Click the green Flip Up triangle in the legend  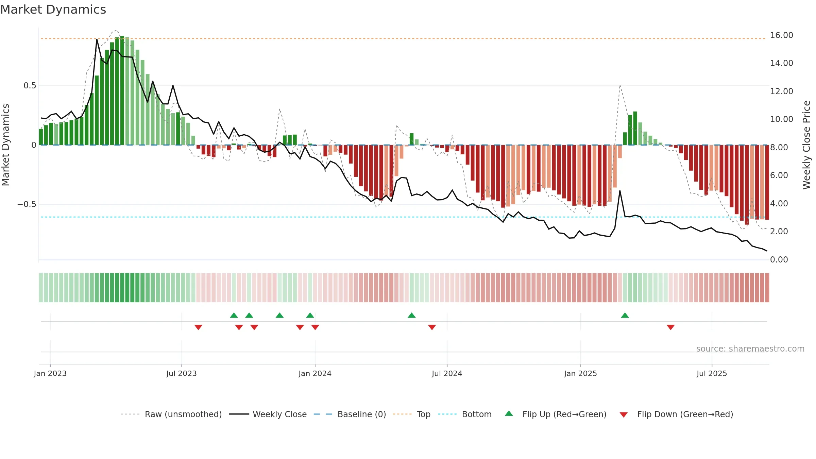tap(509, 413)
